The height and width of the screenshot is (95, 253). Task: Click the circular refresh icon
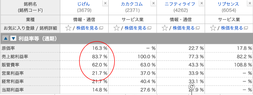click(191, 87)
